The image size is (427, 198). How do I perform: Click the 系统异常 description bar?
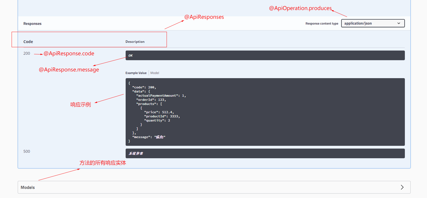[265, 153]
